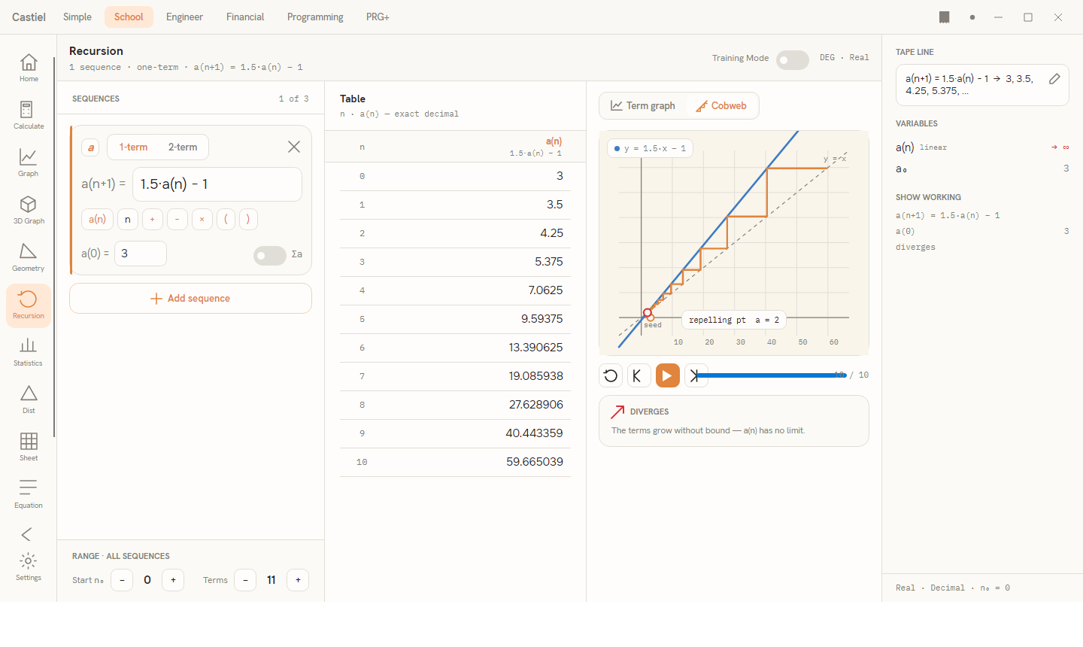Screen dimensions: 1083x647
Task: Click the status bar Real · Decimal text
Action: point(953,588)
